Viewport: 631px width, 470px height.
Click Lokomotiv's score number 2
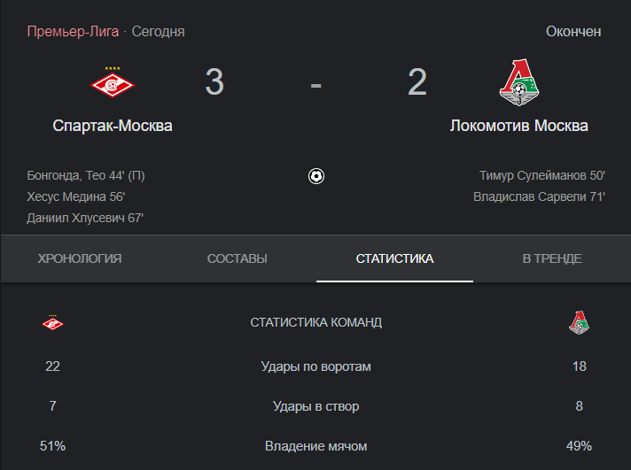point(417,82)
